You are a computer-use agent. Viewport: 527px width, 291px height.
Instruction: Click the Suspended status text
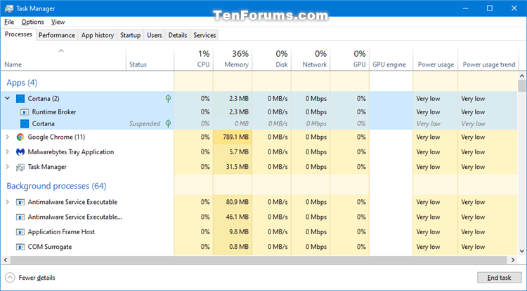point(145,123)
